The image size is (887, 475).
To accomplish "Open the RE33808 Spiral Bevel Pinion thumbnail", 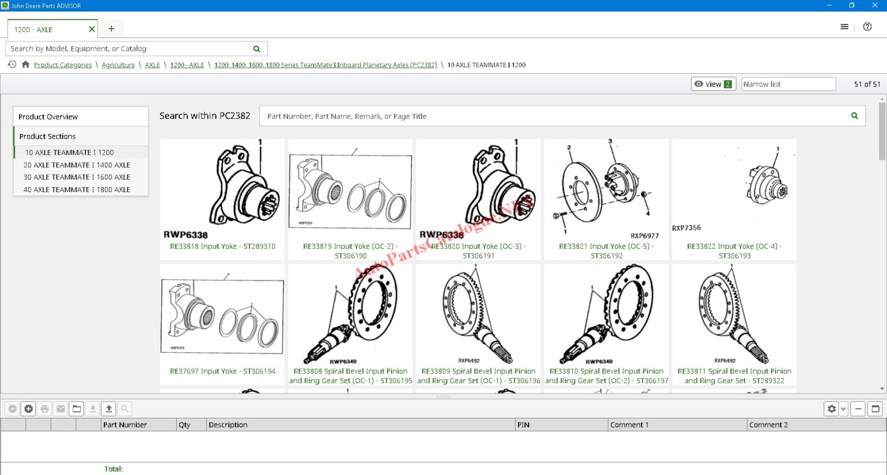I will click(x=350, y=315).
